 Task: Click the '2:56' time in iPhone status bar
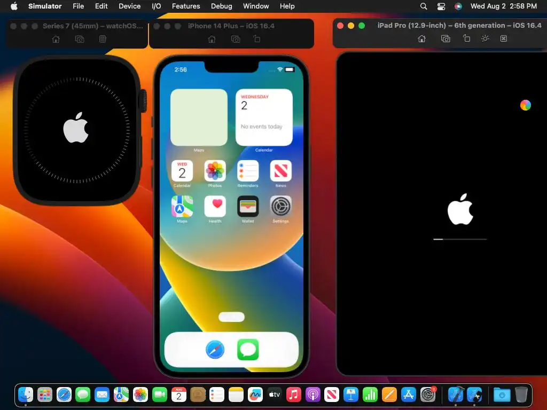pos(181,69)
